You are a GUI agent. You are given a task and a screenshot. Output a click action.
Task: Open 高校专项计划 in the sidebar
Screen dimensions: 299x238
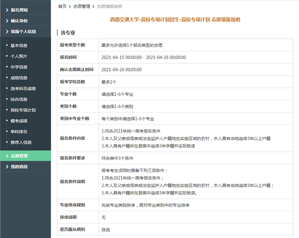[23, 110]
